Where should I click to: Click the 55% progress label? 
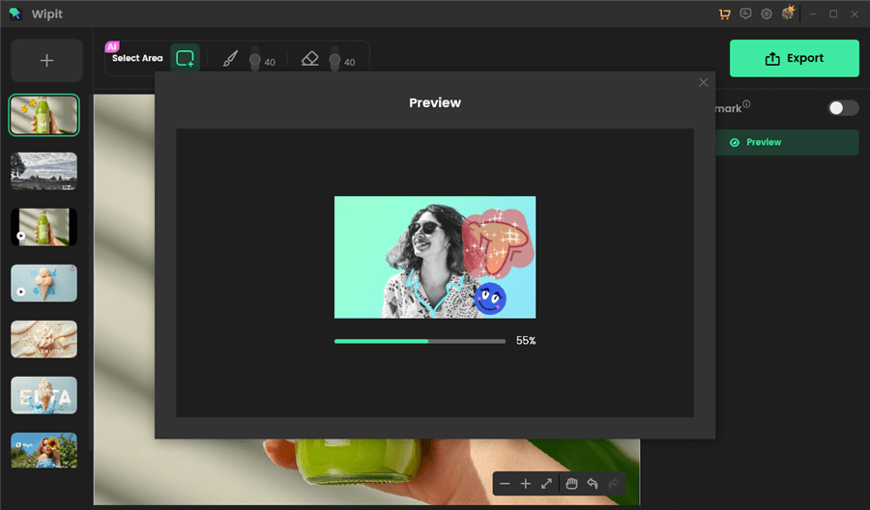tap(526, 341)
